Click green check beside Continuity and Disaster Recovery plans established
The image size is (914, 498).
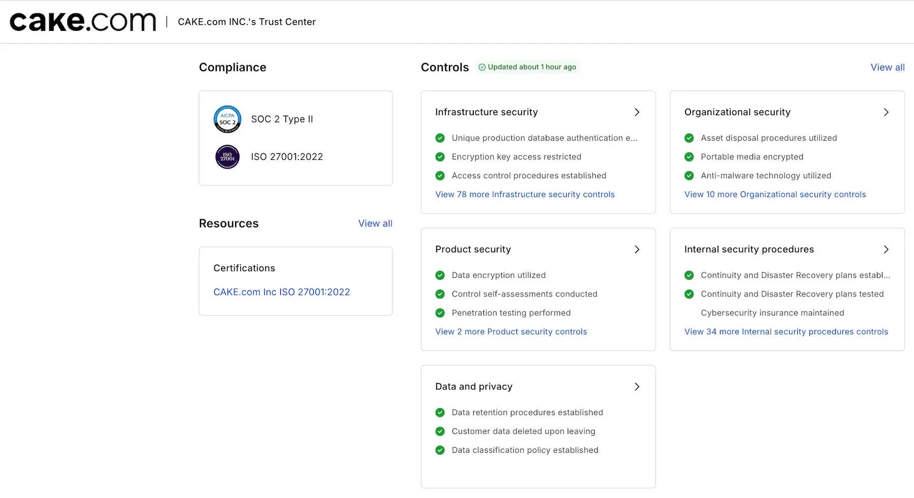pyautogui.click(x=689, y=275)
